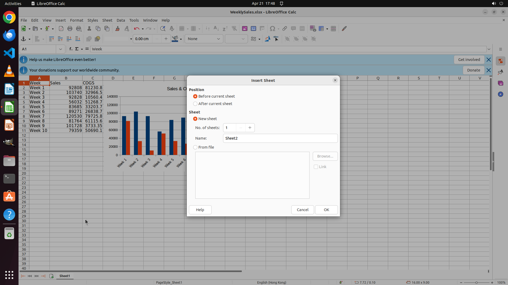
Task: Select the From file radio button
Action: (195, 147)
